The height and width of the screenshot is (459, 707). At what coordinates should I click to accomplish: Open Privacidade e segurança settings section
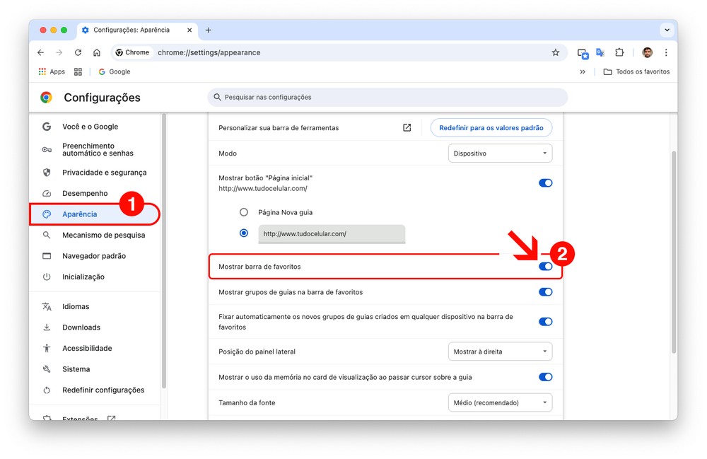click(x=104, y=173)
